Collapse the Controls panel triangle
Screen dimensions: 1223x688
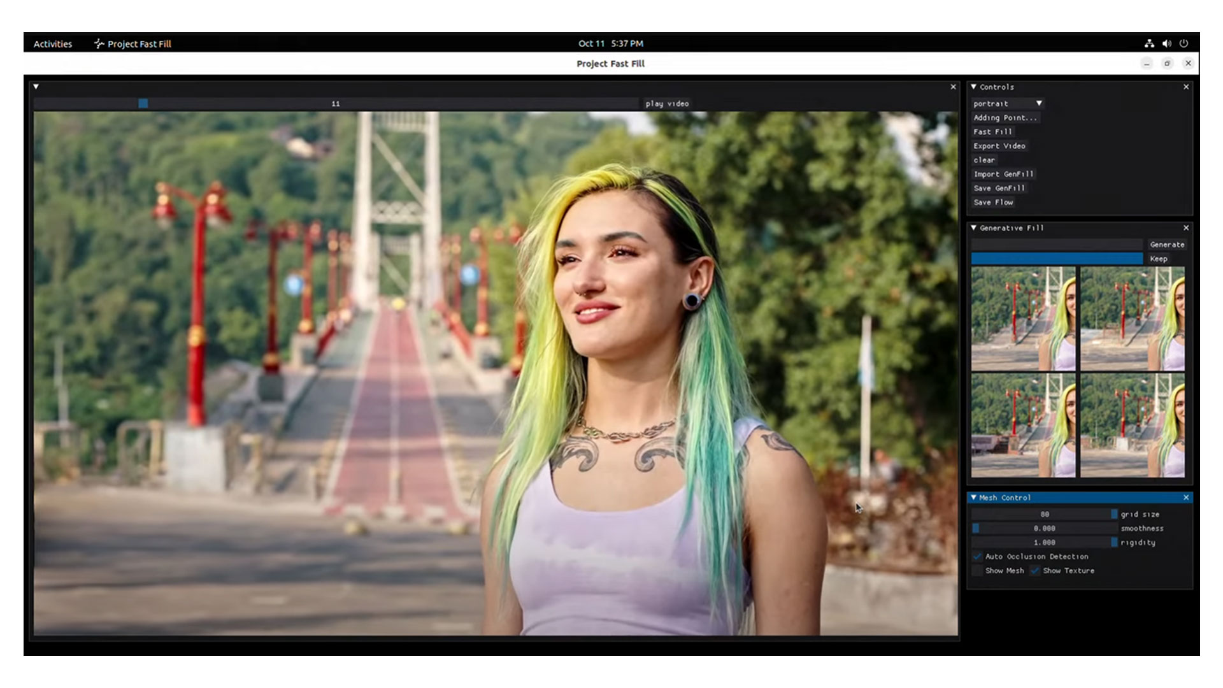point(973,87)
